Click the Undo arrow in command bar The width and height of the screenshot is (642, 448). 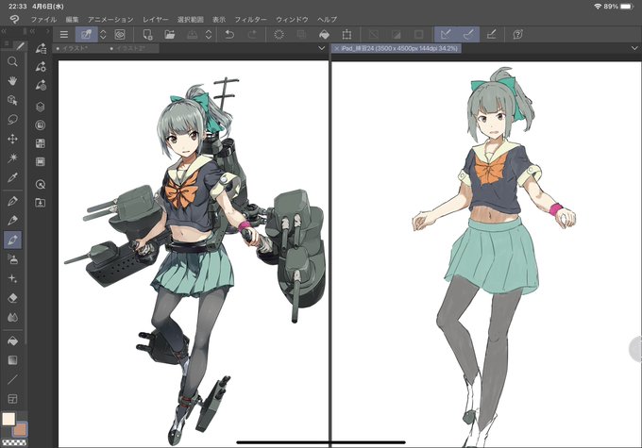click(229, 35)
